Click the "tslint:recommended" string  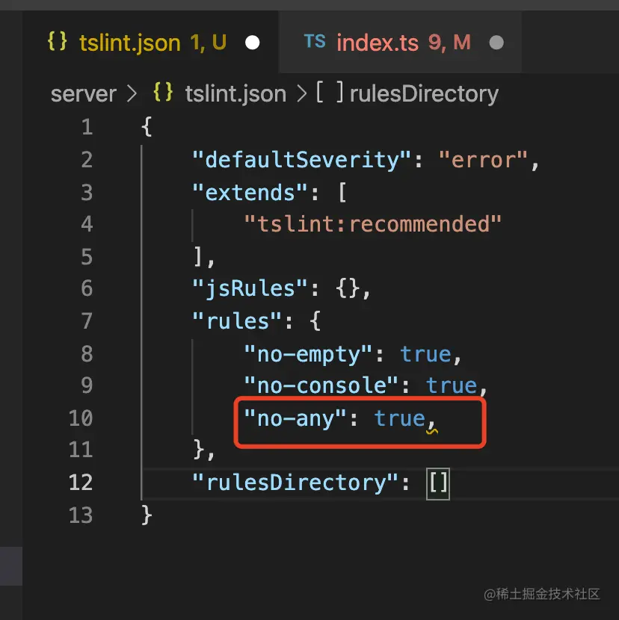pos(372,224)
